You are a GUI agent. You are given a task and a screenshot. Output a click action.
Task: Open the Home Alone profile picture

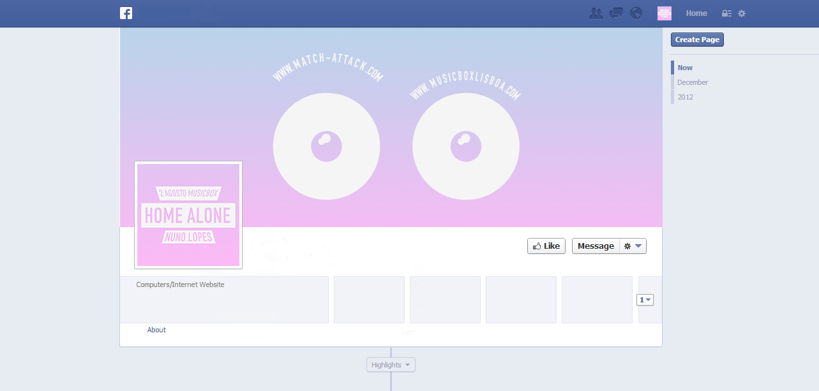[x=188, y=215]
